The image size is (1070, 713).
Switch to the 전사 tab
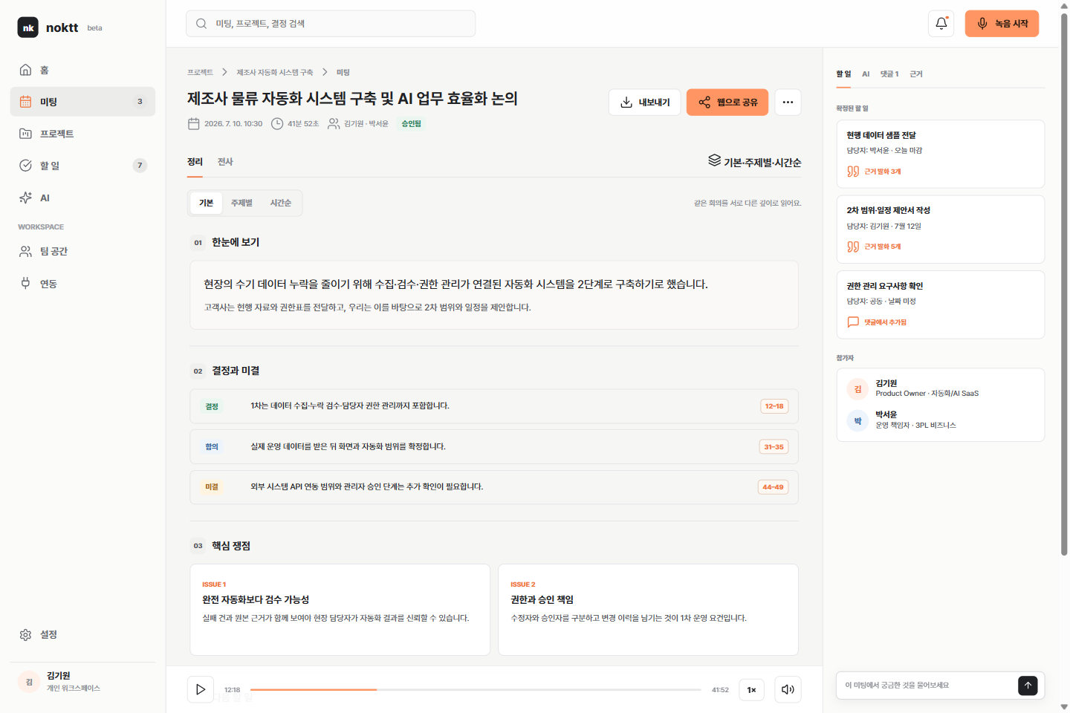[x=225, y=162]
